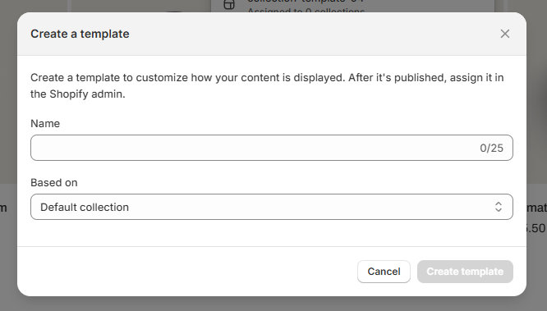Click the Create template button

[x=465, y=272]
